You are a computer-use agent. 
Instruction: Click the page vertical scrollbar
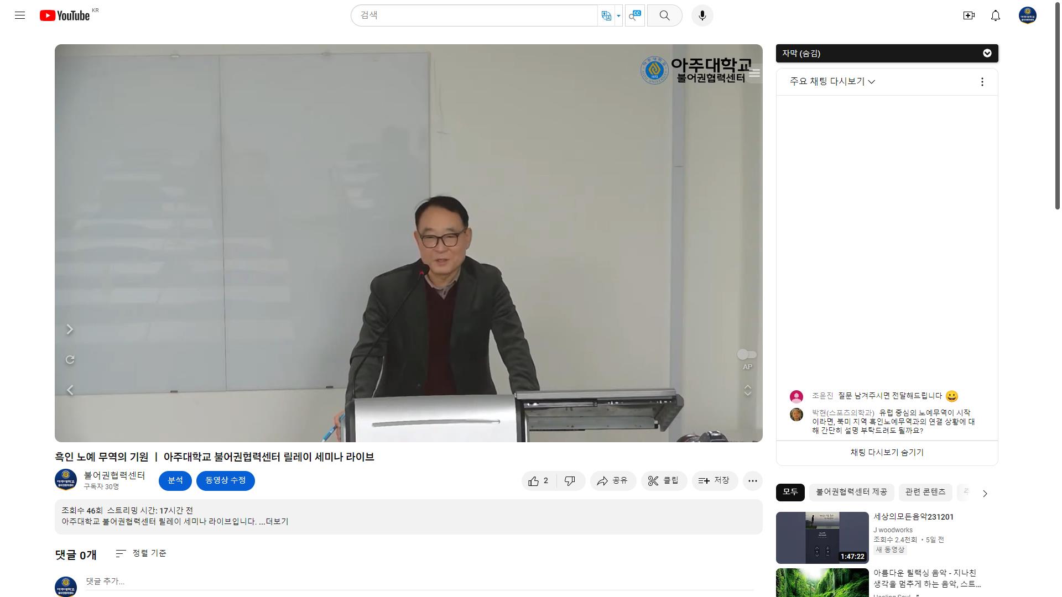(1057, 105)
